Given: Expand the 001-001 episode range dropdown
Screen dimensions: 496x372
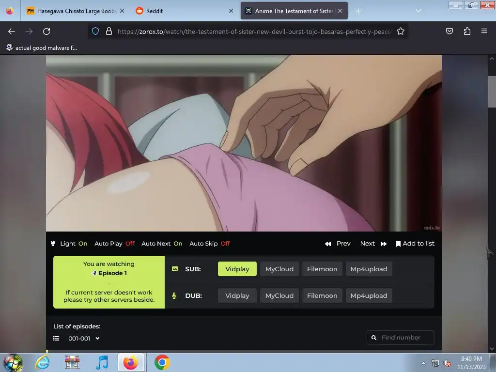Looking at the screenshot, I should click(x=84, y=339).
